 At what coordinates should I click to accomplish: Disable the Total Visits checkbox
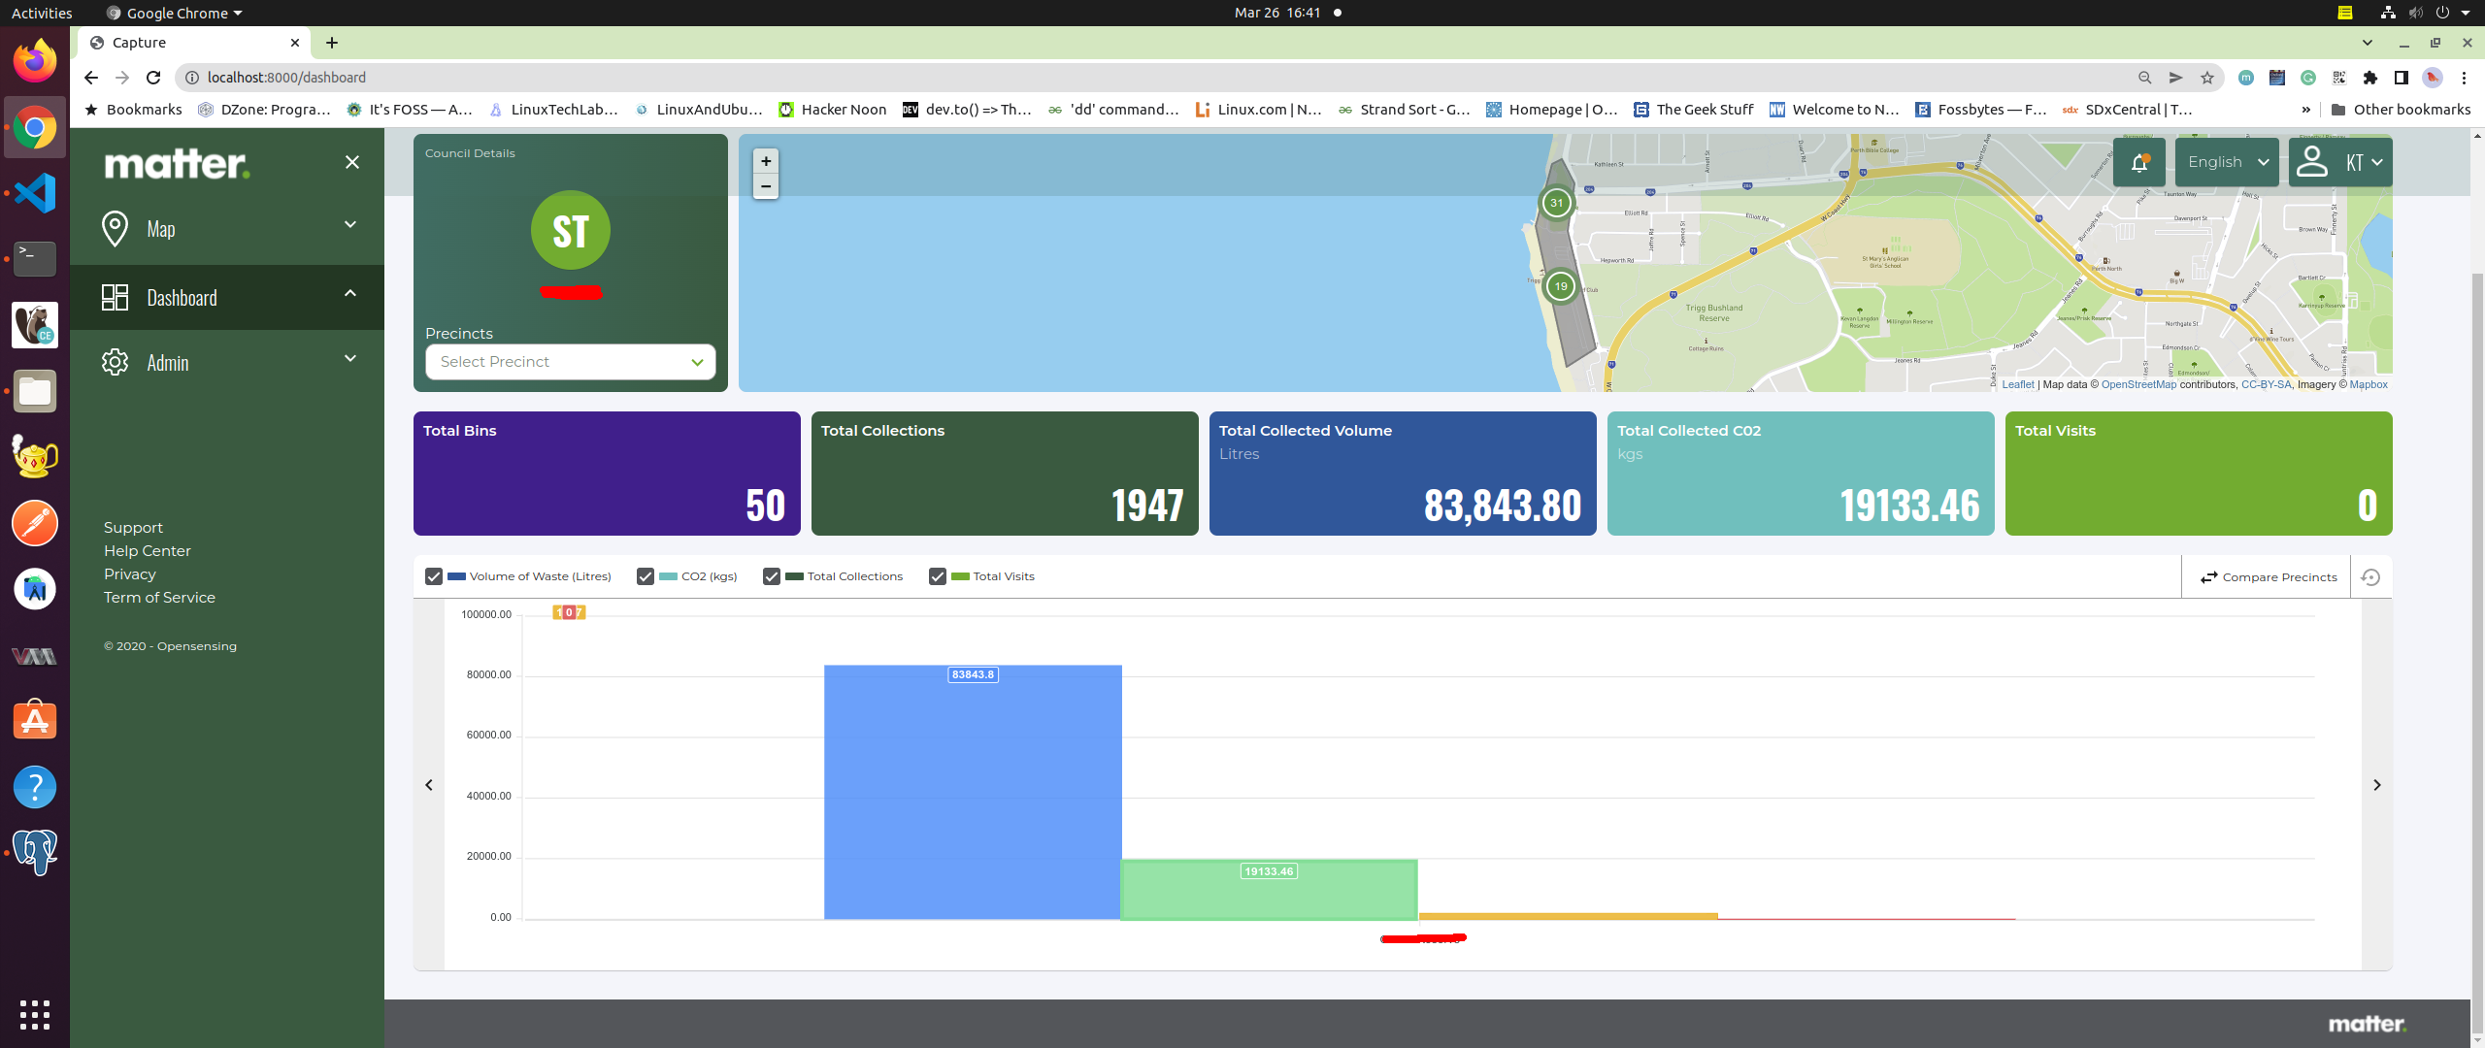[938, 576]
